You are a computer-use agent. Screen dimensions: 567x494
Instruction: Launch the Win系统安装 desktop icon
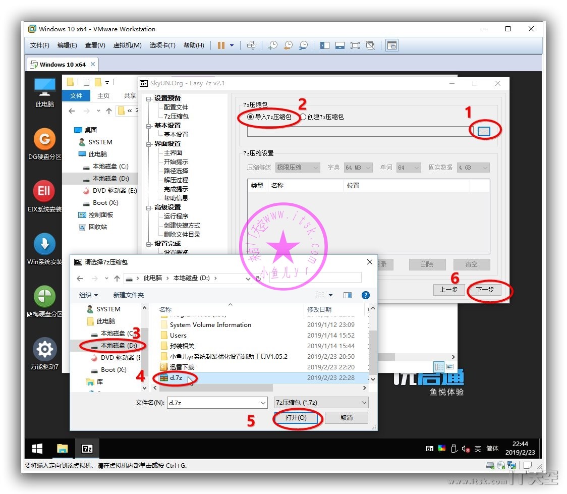45,249
